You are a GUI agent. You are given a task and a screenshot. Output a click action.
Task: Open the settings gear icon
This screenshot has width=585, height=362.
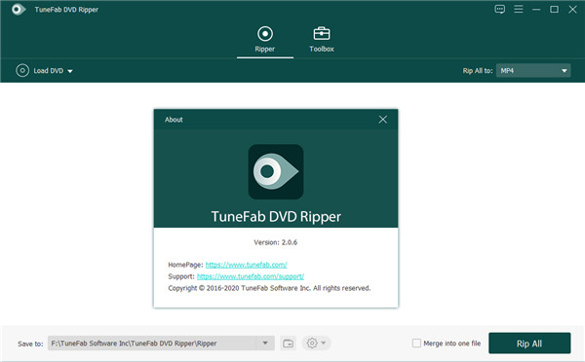(312, 343)
